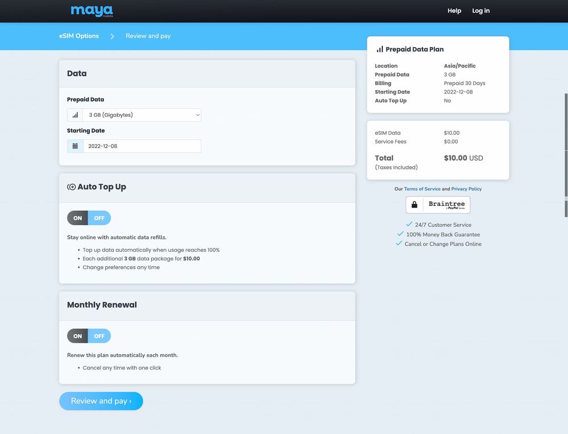
Task: Go to eSIM Options step
Action: (x=79, y=36)
